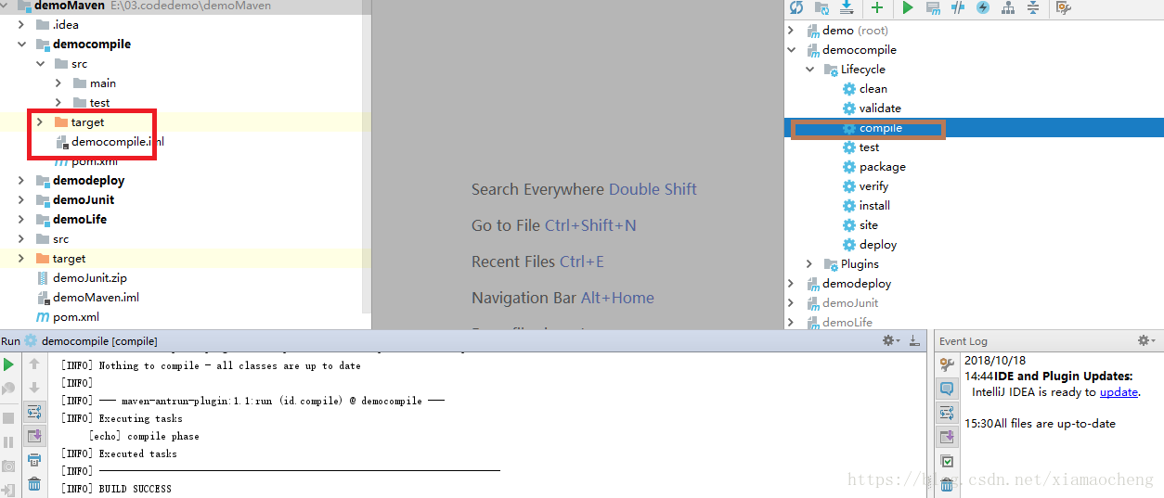
Task: Print Run console output
Action: click(34, 460)
